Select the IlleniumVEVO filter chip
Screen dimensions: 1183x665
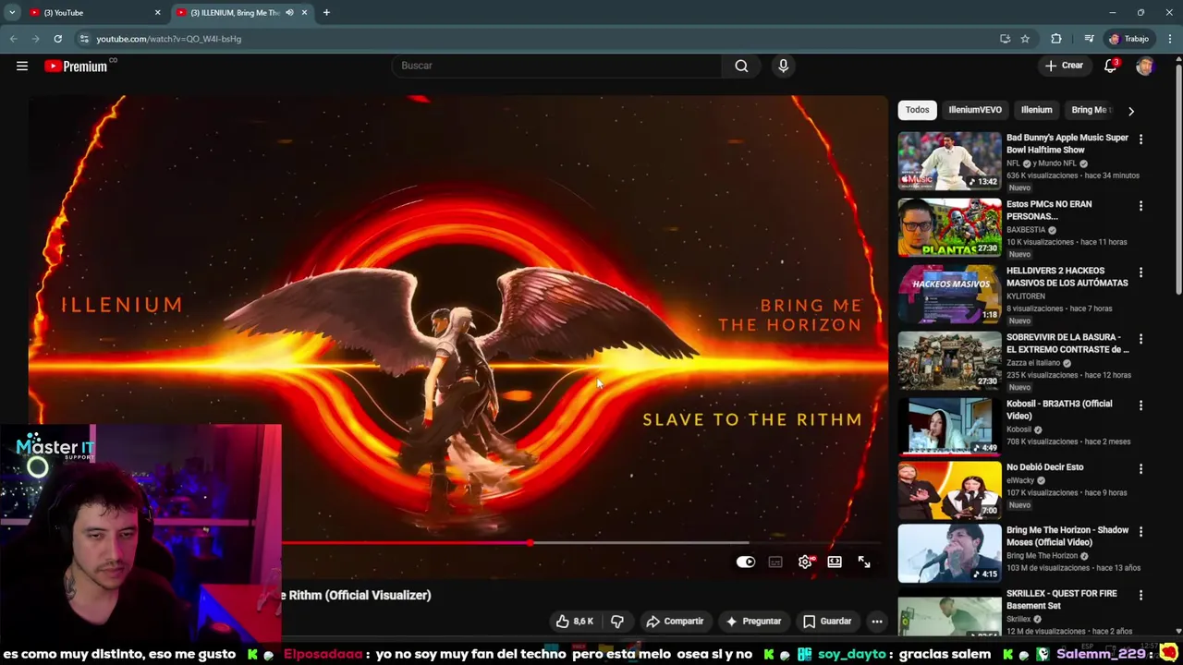click(975, 110)
